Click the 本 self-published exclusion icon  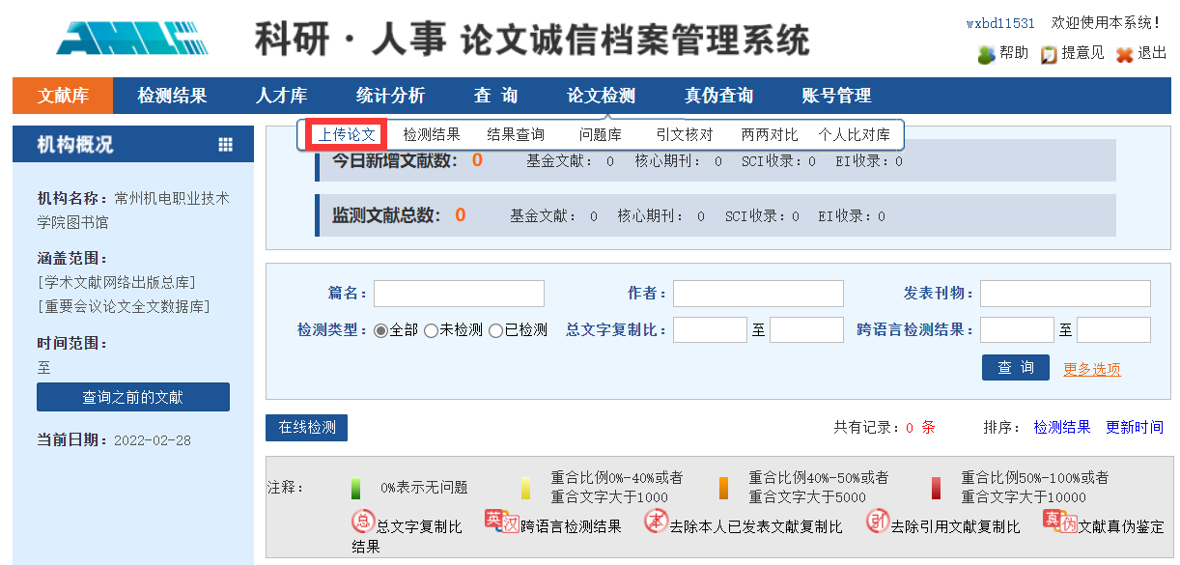656,523
